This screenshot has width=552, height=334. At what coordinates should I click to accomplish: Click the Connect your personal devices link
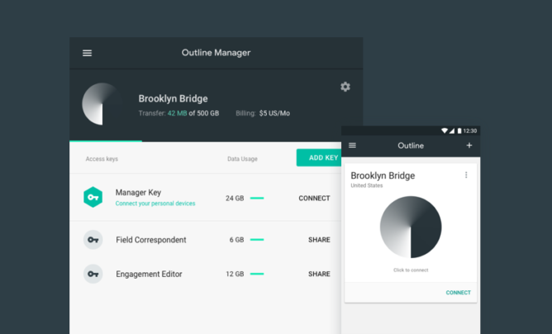[155, 203]
